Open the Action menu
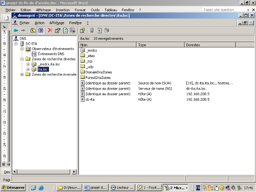 click(39, 23)
